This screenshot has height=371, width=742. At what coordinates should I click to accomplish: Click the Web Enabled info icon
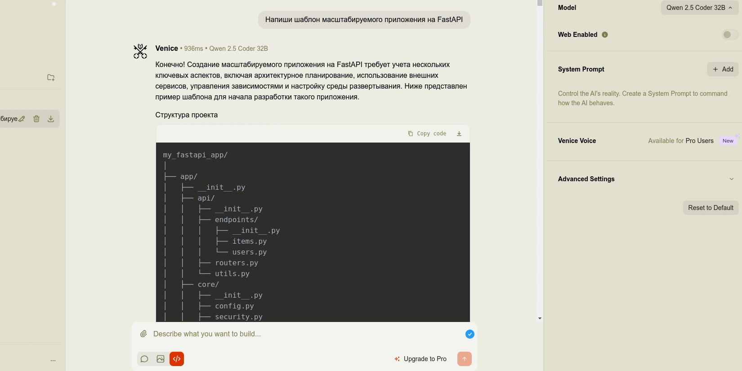point(605,35)
